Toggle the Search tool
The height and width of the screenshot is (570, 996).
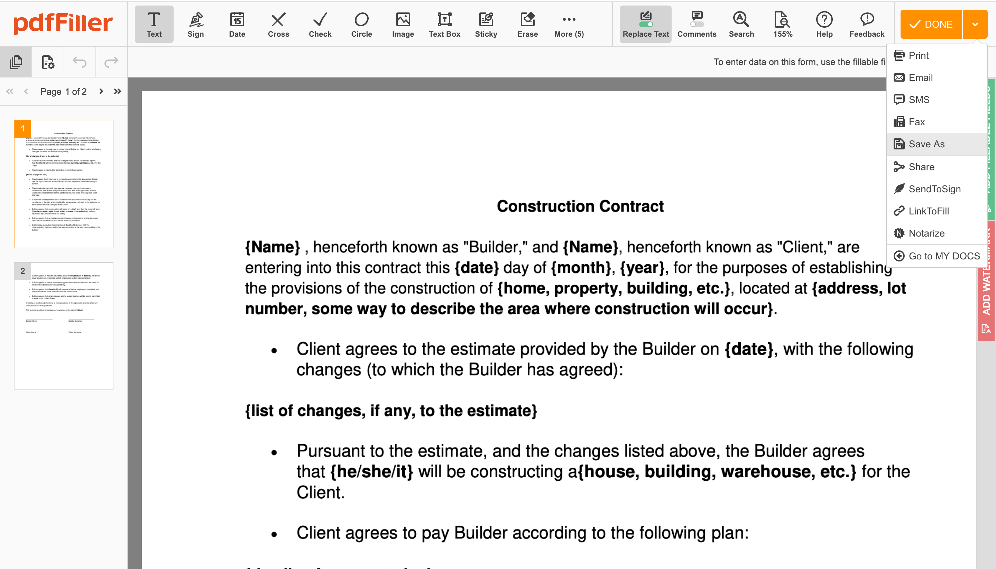[x=740, y=24]
